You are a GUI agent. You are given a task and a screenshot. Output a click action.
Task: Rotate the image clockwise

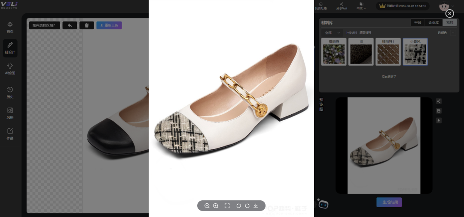pyautogui.click(x=247, y=206)
